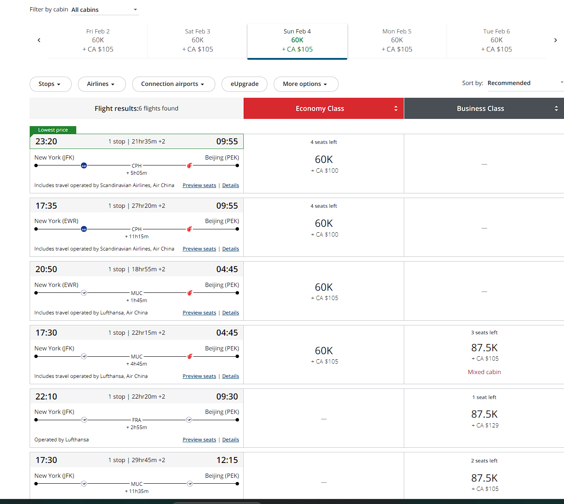
Task: Go to next dates arrow
Action: point(556,40)
